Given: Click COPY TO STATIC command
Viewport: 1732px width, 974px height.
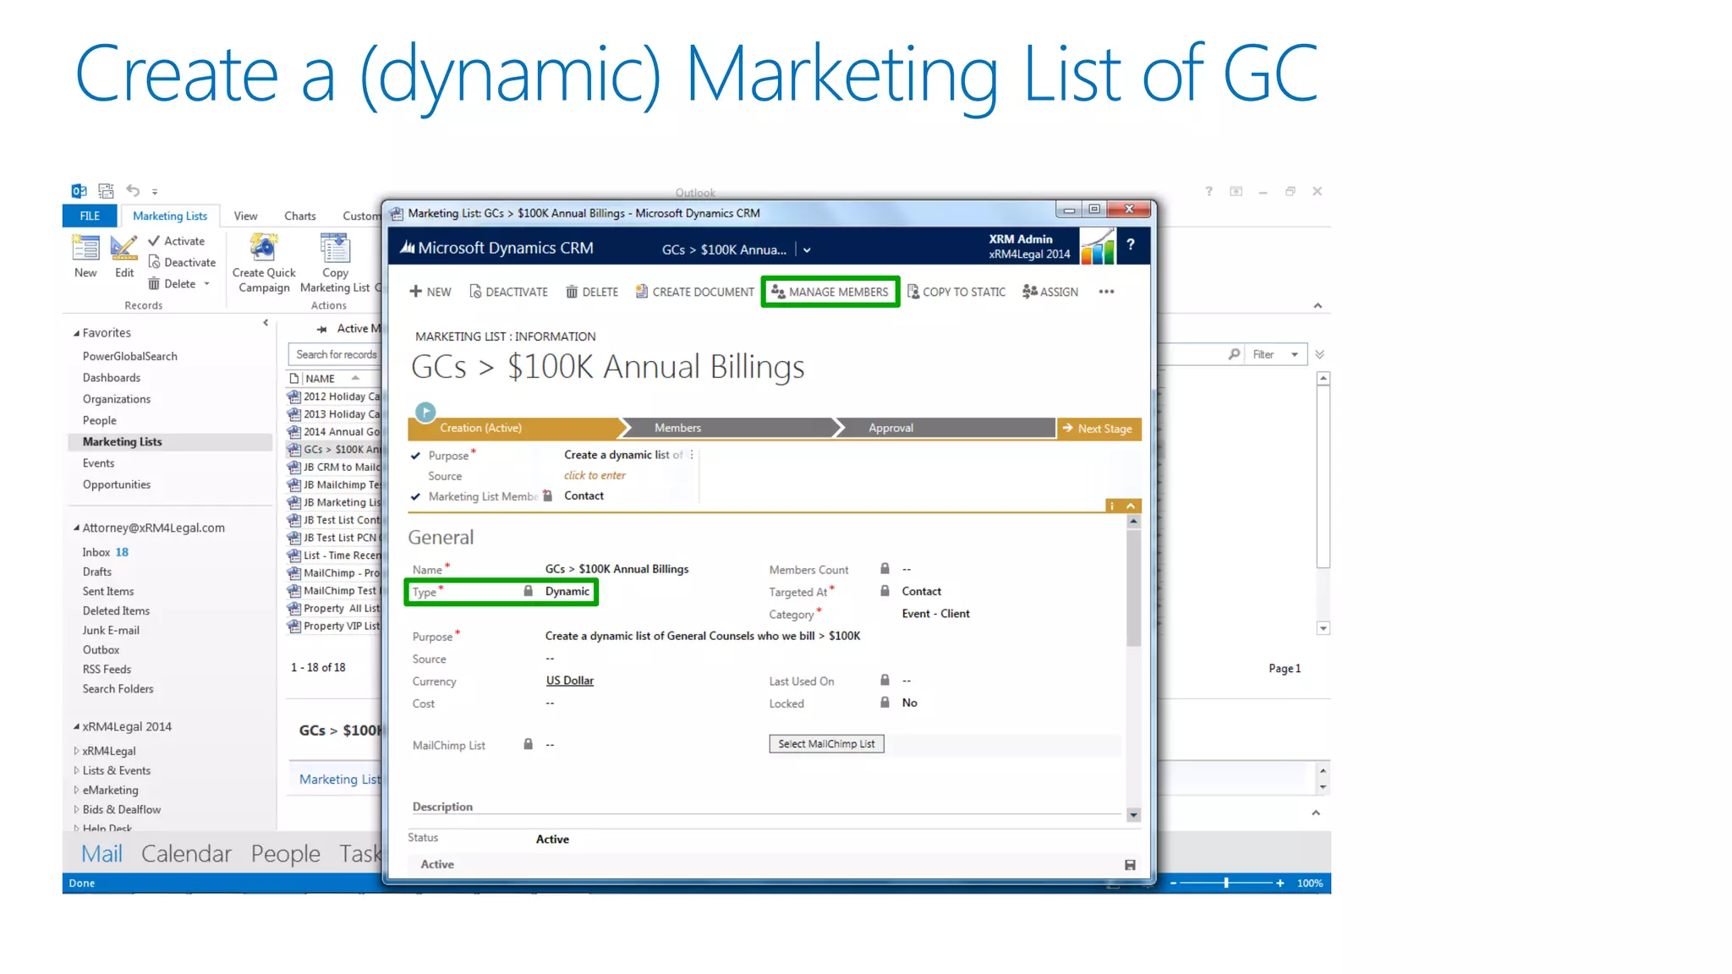Looking at the screenshot, I should (x=956, y=292).
